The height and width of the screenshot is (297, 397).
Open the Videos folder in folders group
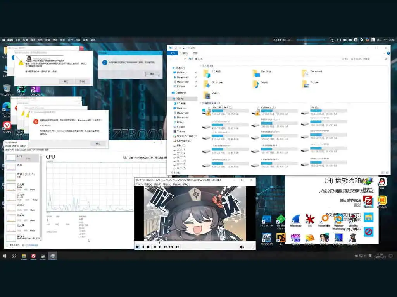click(x=212, y=94)
